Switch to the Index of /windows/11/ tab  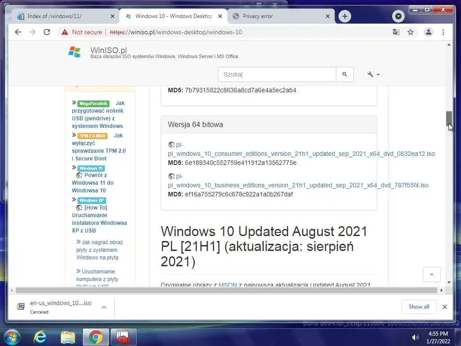[65, 16]
